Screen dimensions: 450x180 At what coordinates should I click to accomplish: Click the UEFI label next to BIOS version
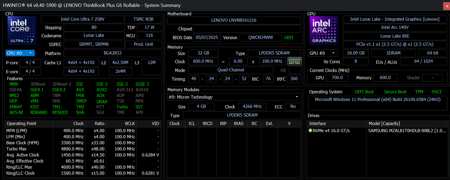[x=289, y=38]
